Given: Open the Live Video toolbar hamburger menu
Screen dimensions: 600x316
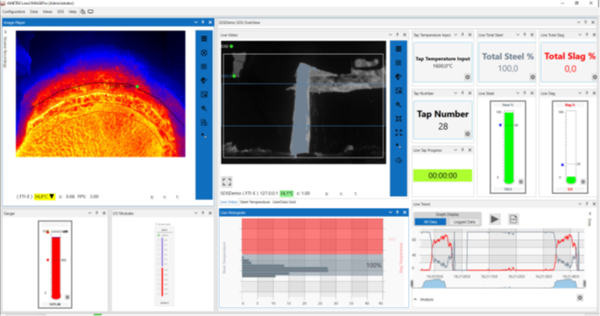Looking at the screenshot, I should coord(399,49).
